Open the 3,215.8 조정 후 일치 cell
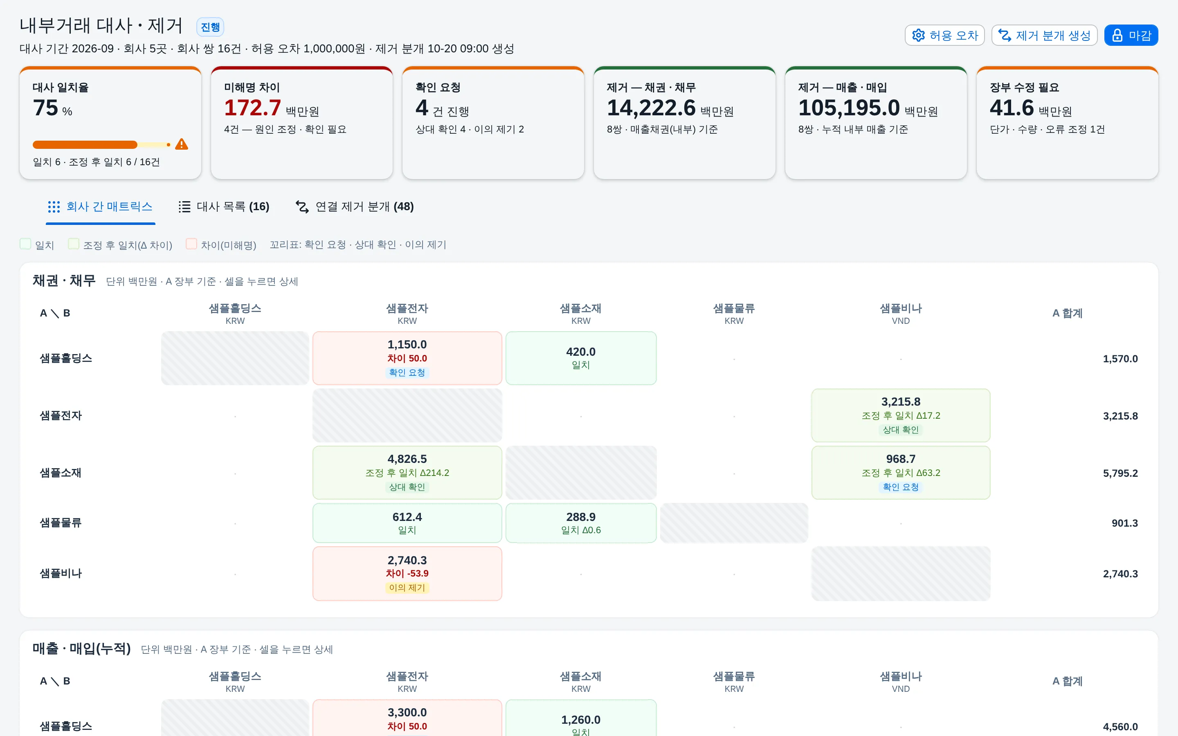 pyautogui.click(x=901, y=415)
